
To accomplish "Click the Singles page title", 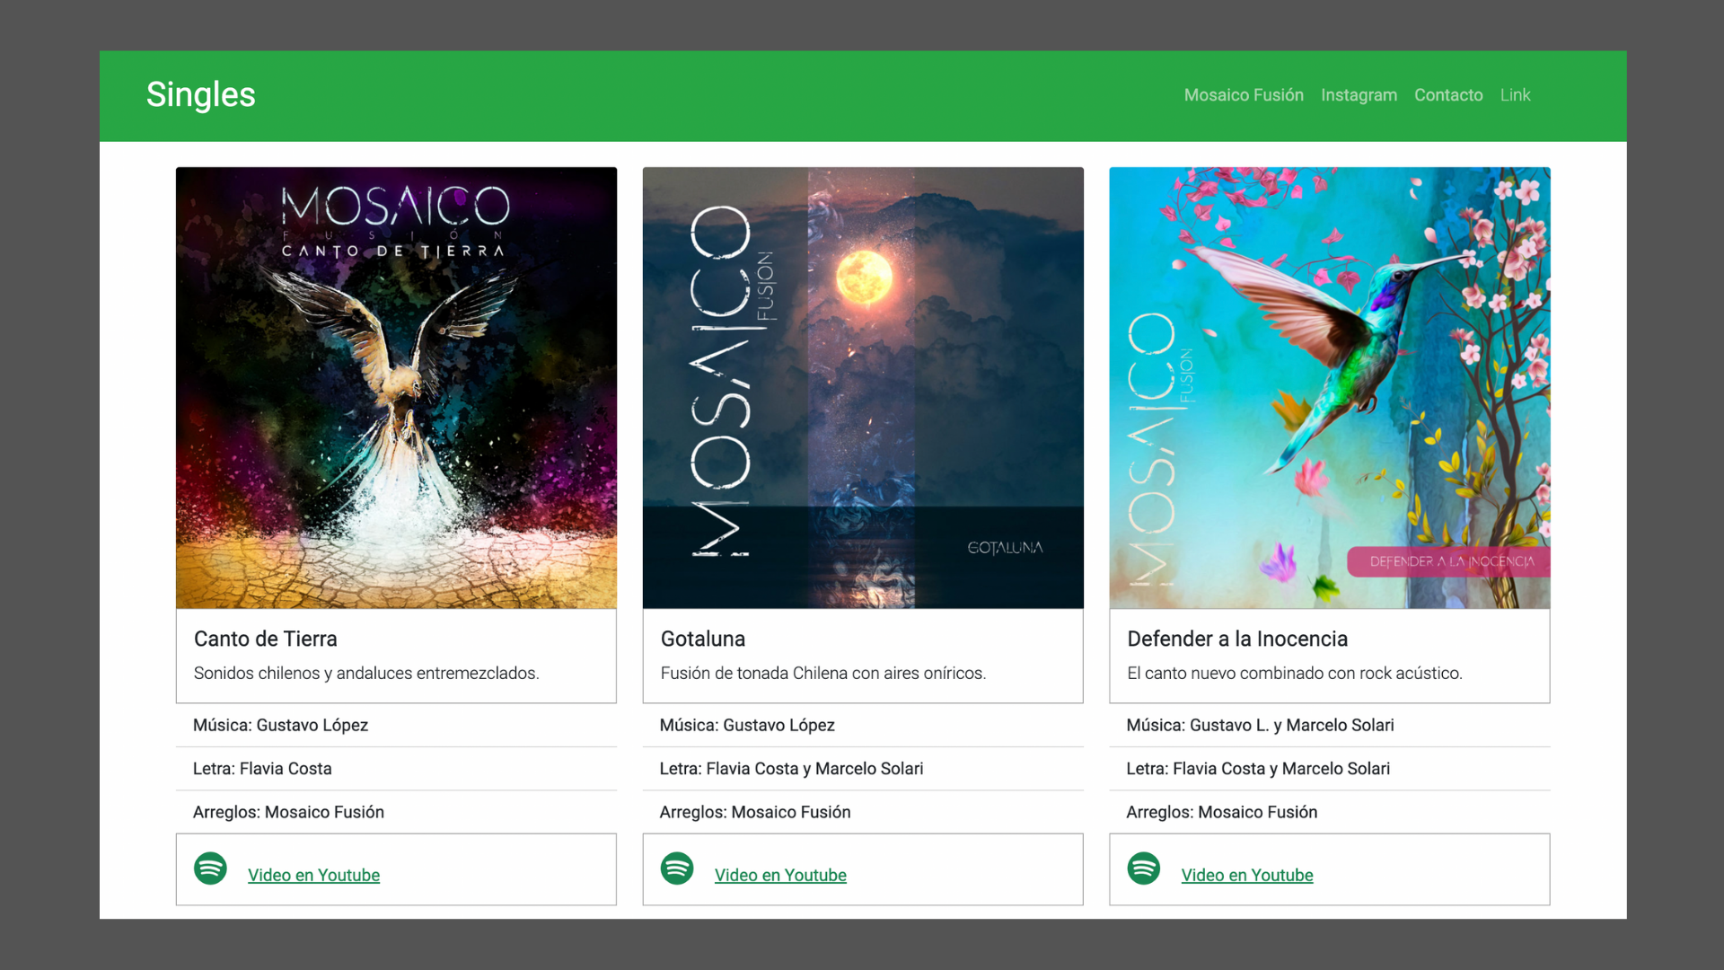I will (201, 94).
